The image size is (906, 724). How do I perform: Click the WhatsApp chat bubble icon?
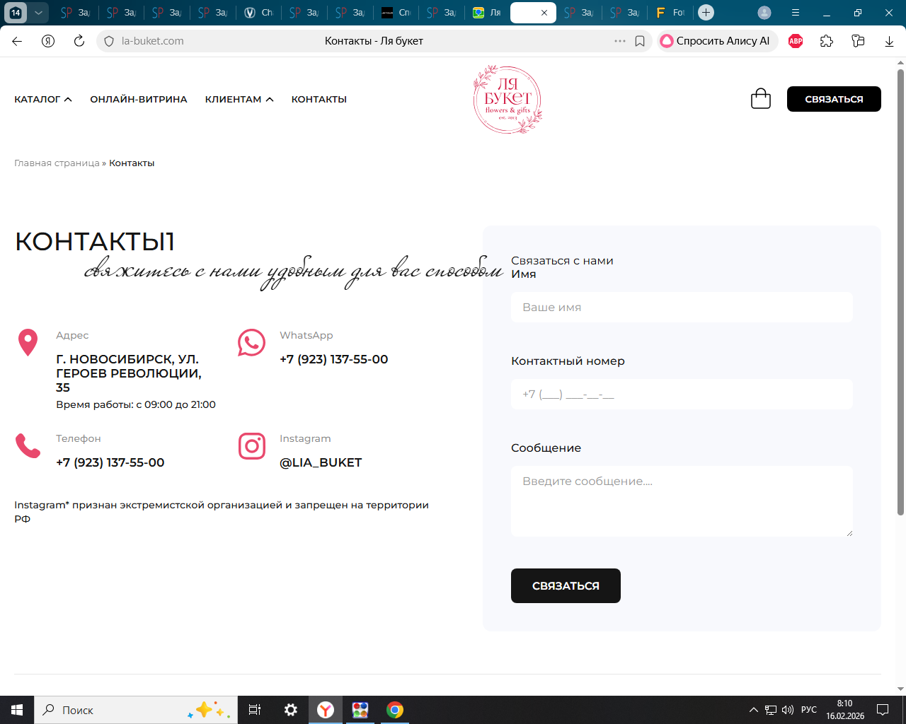point(251,343)
